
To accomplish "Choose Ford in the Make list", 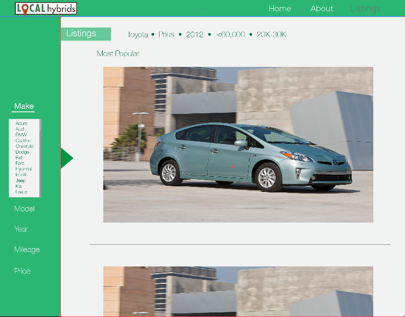I will click(19, 163).
